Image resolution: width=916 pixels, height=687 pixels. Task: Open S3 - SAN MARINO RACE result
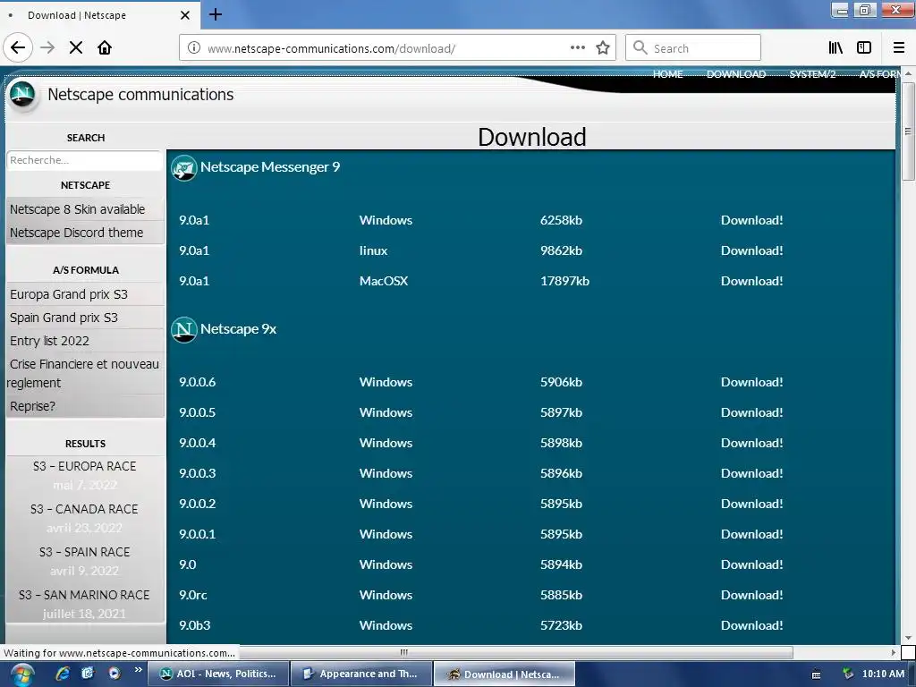(x=85, y=595)
